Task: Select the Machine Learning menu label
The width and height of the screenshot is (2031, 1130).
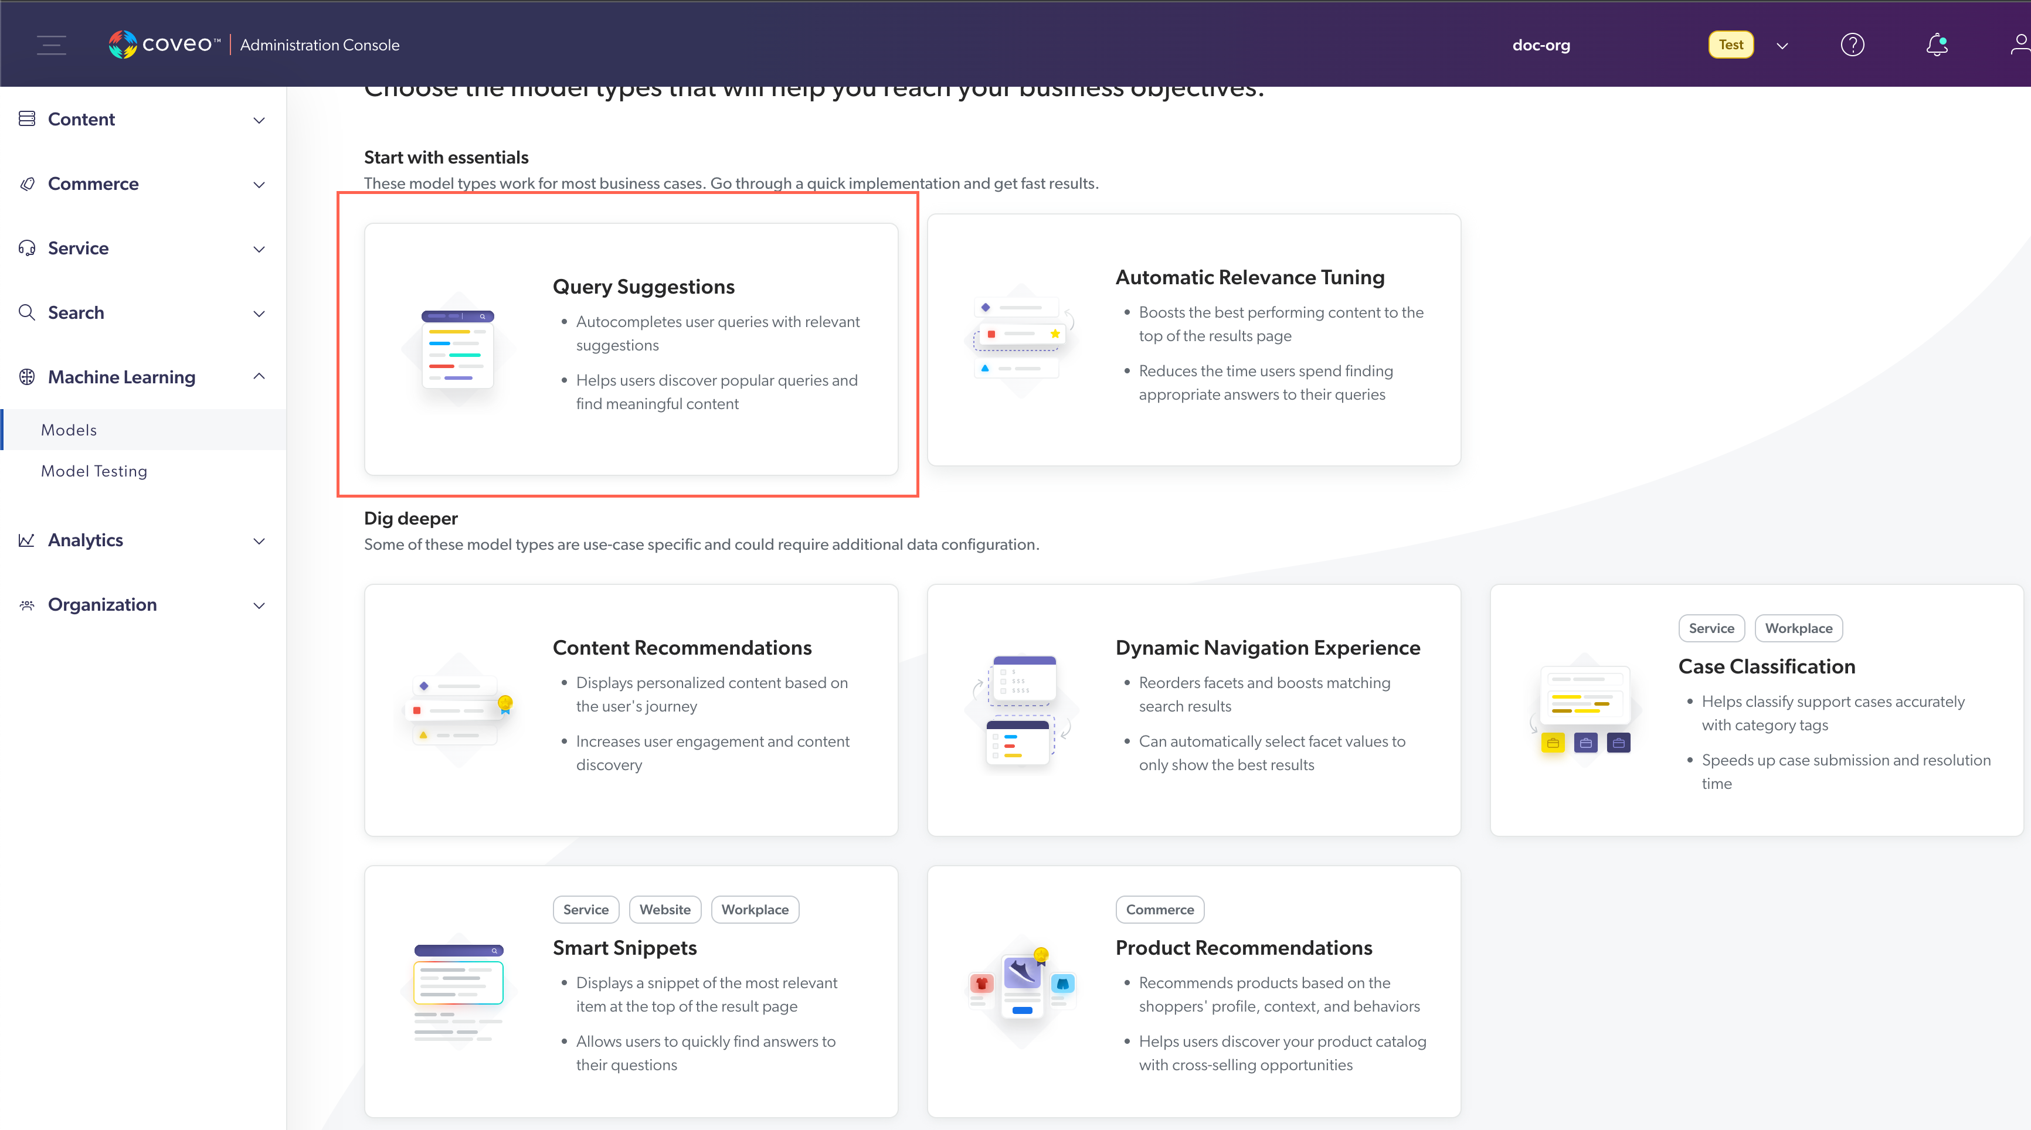Action: pyautogui.click(x=121, y=377)
